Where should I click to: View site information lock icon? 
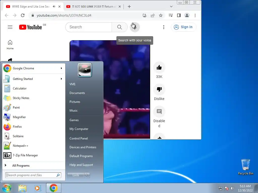coord(33,15)
